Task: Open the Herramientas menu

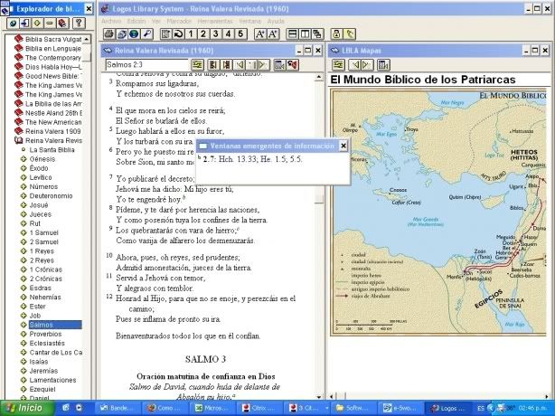Action: click(x=215, y=21)
